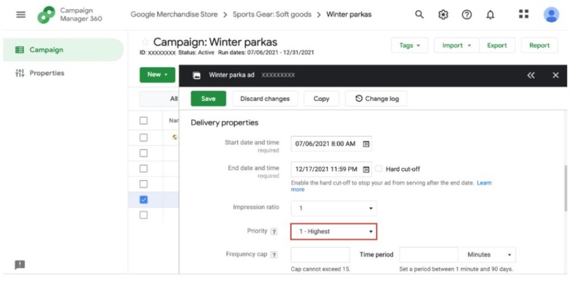Open Frequency cap help question mark
Viewport: 584px width, 281px height.
point(274,255)
